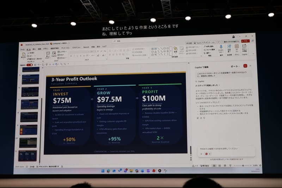The width and height of the screenshot is (282, 188).
Task: Click the redo icon in the quick access bar
Action: coord(43,65)
